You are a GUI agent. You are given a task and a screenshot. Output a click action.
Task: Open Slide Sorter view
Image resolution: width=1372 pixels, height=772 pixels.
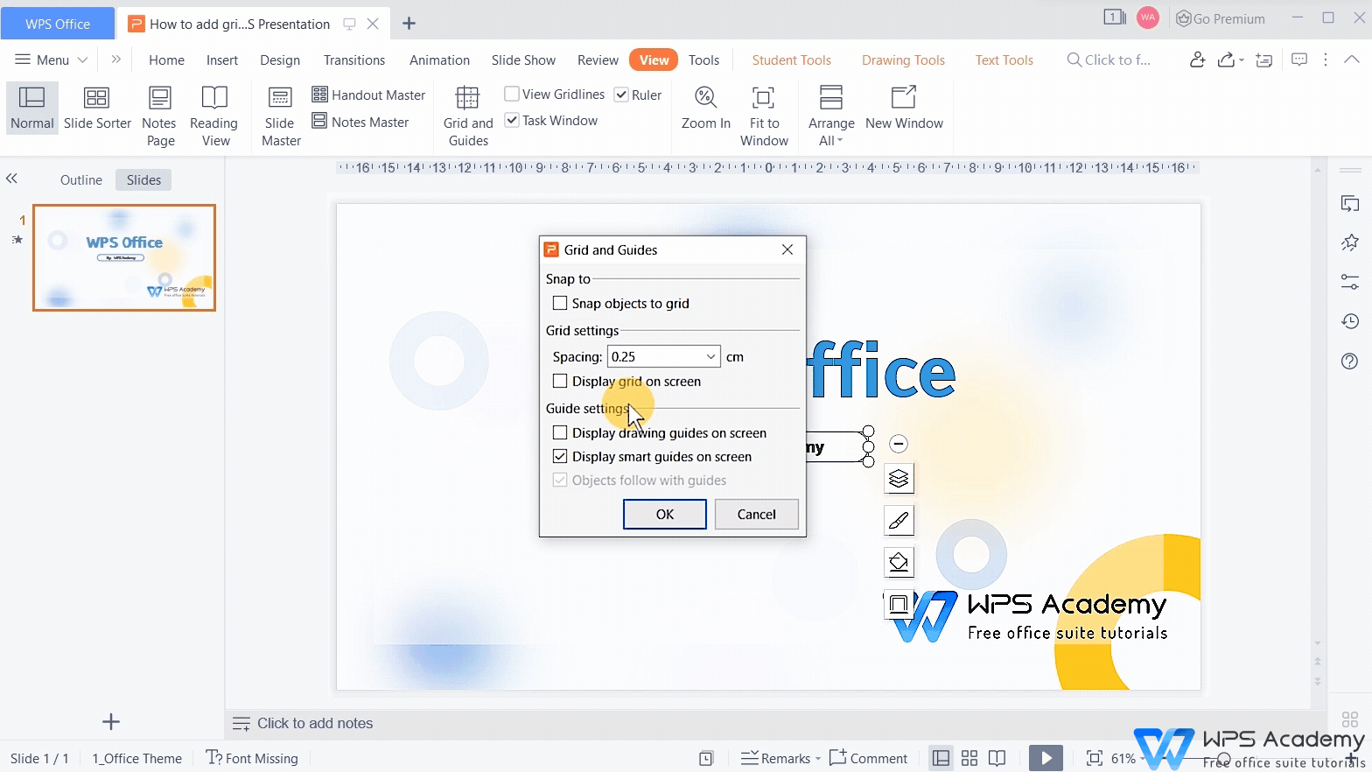97,108
